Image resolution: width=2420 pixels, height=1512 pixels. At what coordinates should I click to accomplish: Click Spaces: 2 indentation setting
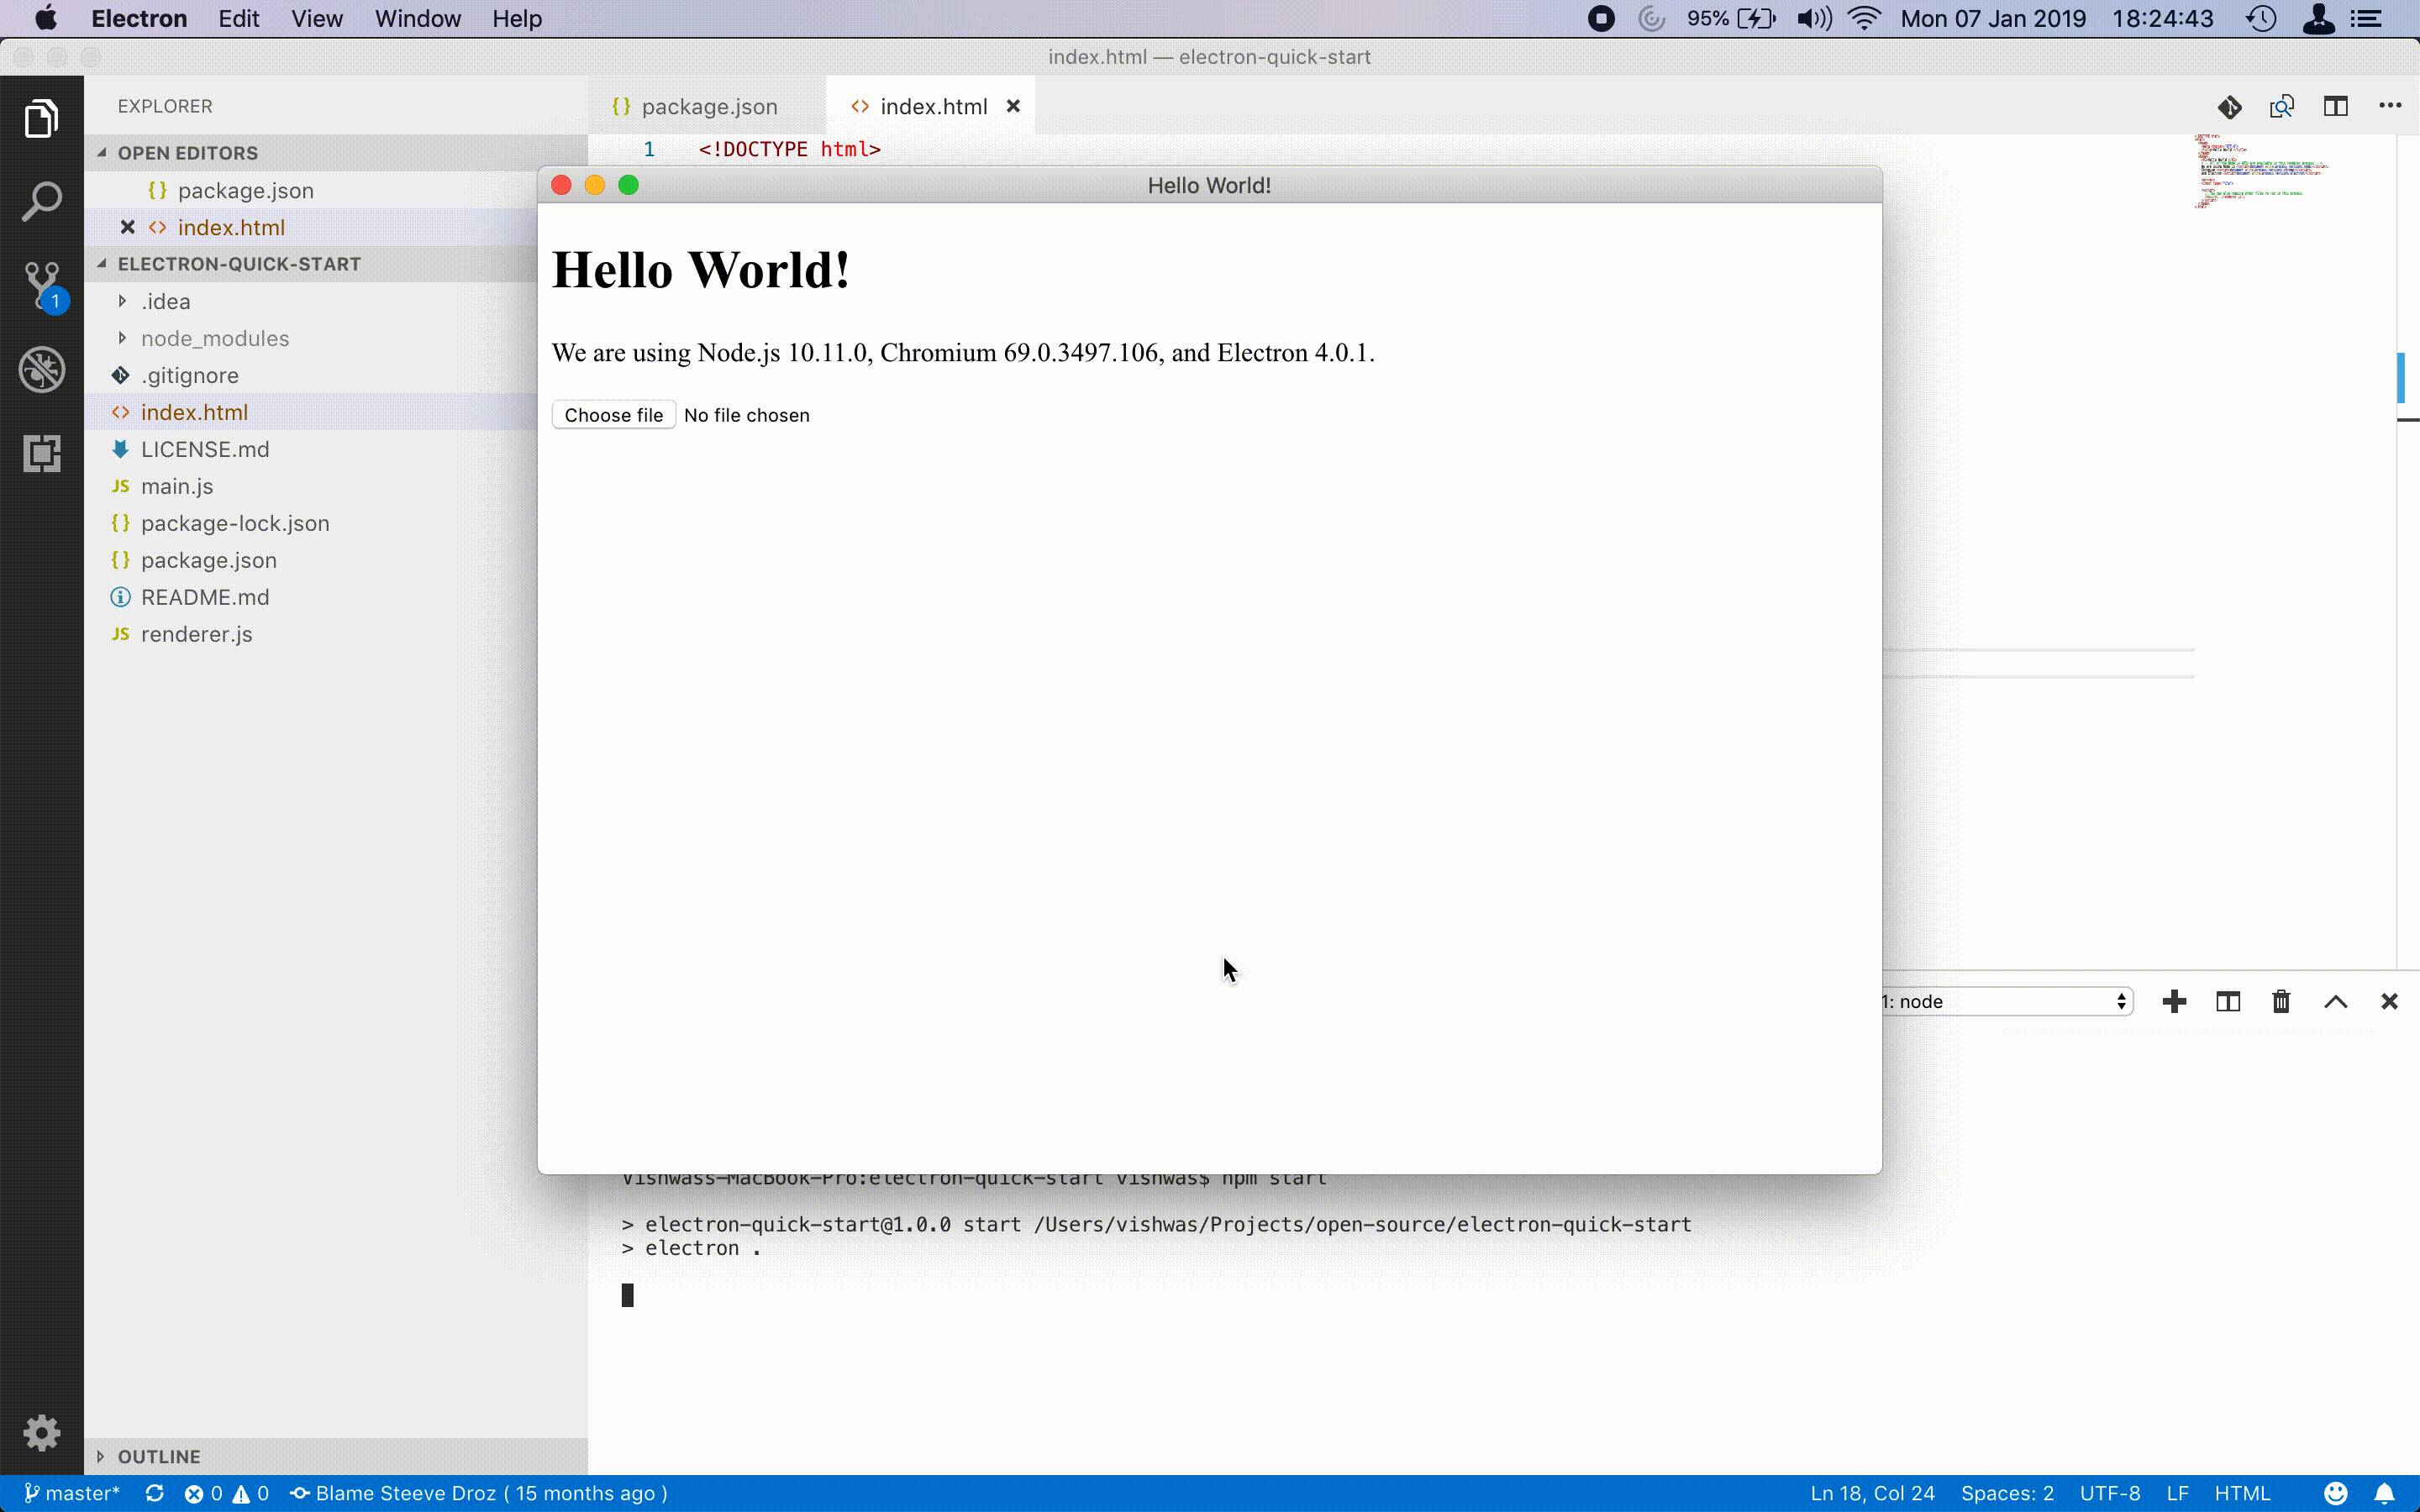[x=2007, y=1493]
